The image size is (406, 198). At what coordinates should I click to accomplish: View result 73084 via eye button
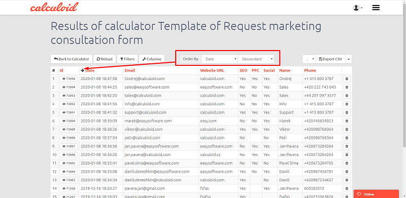pyautogui.click(x=69, y=172)
